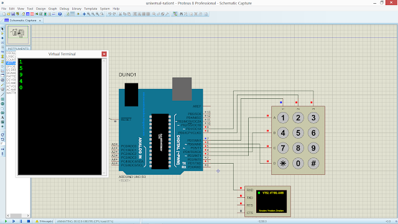The width and height of the screenshot is (398, 224).
Task: Click the rotate clockwise icon in the side toolbar
Action: (x=2, y=135)
